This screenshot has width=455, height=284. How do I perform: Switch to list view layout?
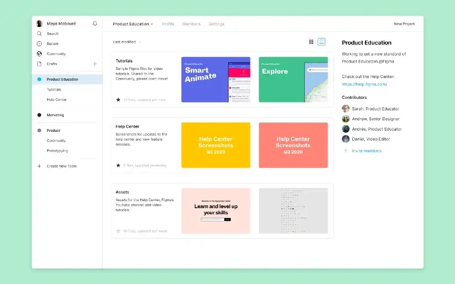pyautogui.click(x=321, y=42)
